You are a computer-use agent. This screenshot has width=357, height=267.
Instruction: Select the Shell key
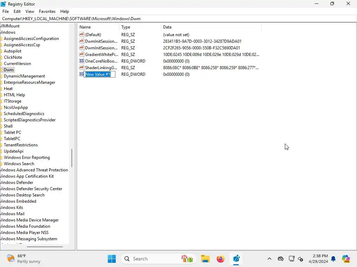[x=8, y=126]
